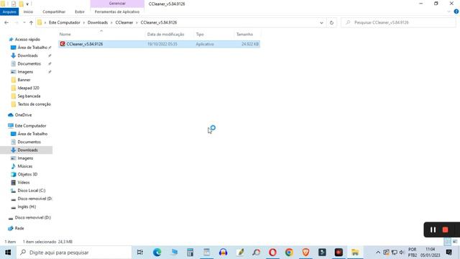Open Disco Local (C:) drive

(x=32, y=191)
